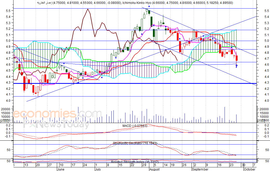Screen dimensions: 270x171
Task: Click 4.0 on the left price axis
Action: 8,100
